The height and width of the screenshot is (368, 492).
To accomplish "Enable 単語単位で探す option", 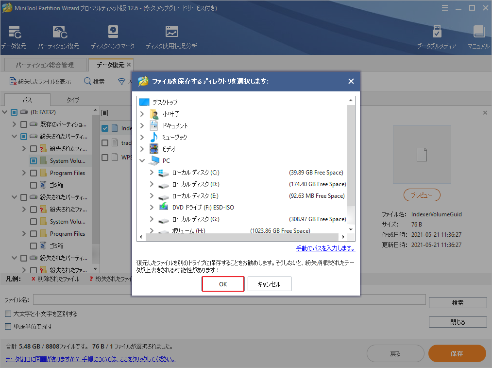I will click(x=7, y=326).
